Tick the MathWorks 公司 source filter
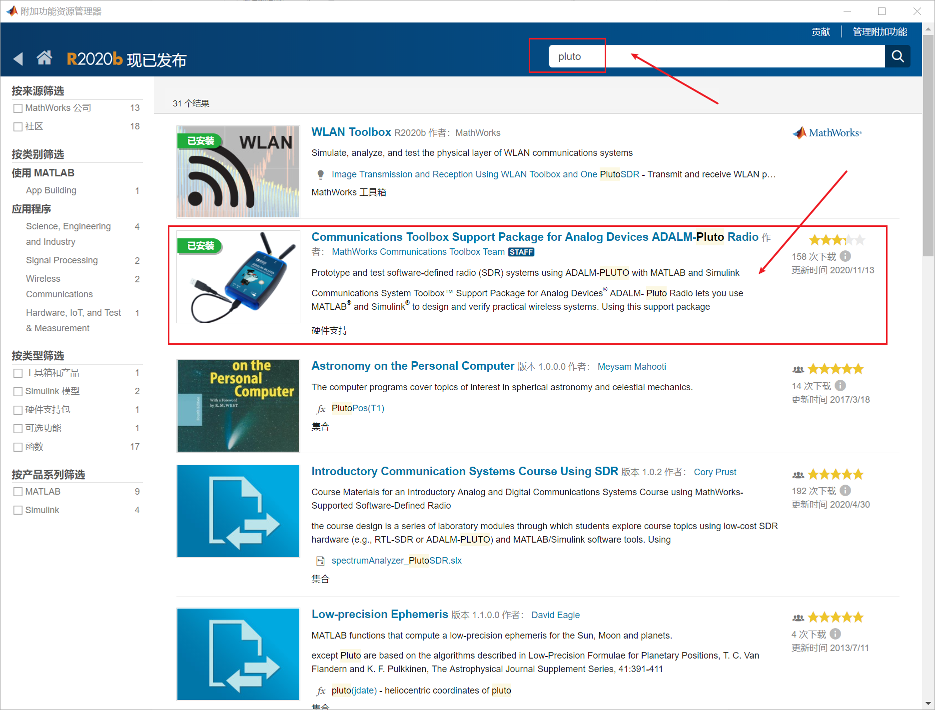Screen dimensions: 935x710 (x=18, y=108)
